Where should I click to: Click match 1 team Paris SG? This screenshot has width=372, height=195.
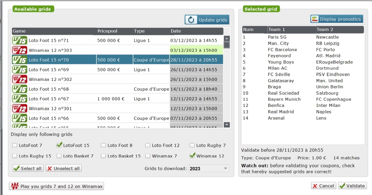[x=277, y=37]
